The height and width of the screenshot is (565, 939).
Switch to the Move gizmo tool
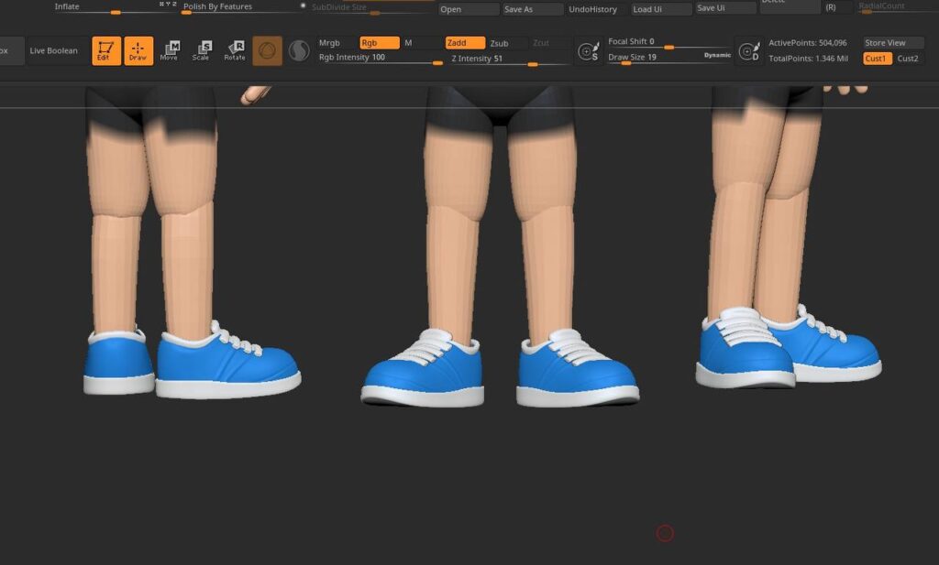pos(170,50)
